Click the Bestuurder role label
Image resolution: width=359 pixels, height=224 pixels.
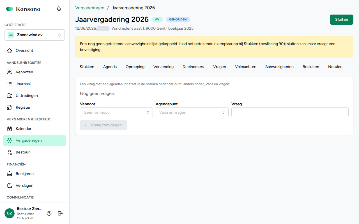point(26,214)
